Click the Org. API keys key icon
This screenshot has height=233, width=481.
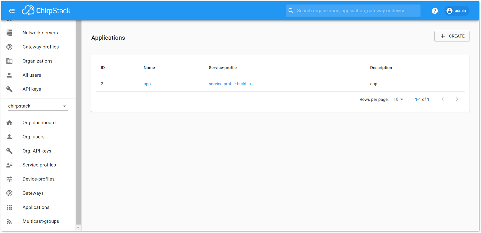pyautogui.click(x=10, y=151)
